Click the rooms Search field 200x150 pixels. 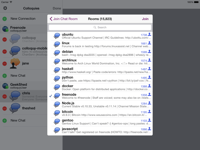pos(100,27)
